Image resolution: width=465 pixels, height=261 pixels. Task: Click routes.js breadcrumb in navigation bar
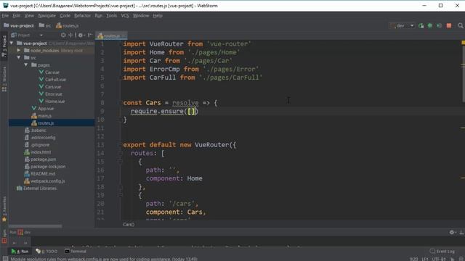point(68,26)
